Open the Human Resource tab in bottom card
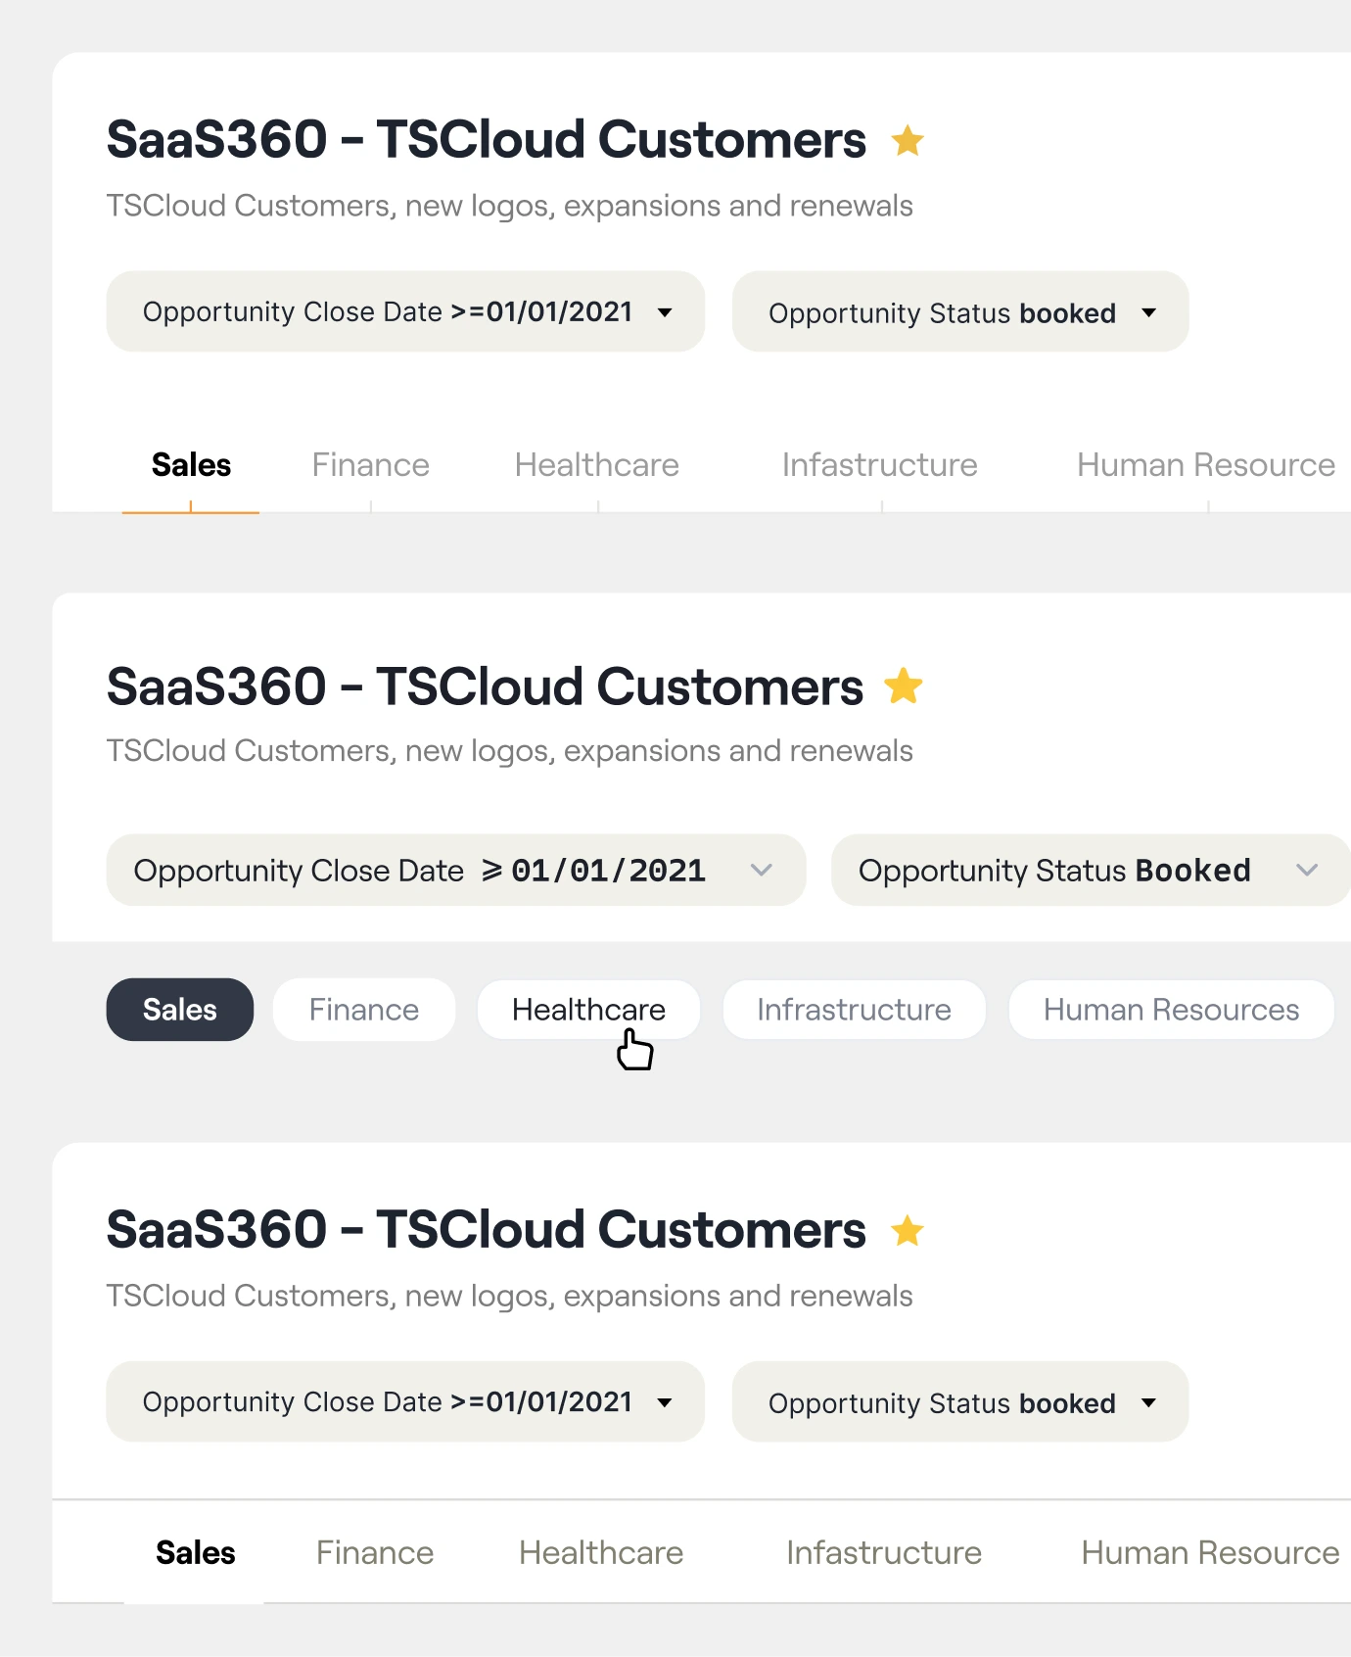This screenshot has height=1657, width=1351. (1210, 1553)
